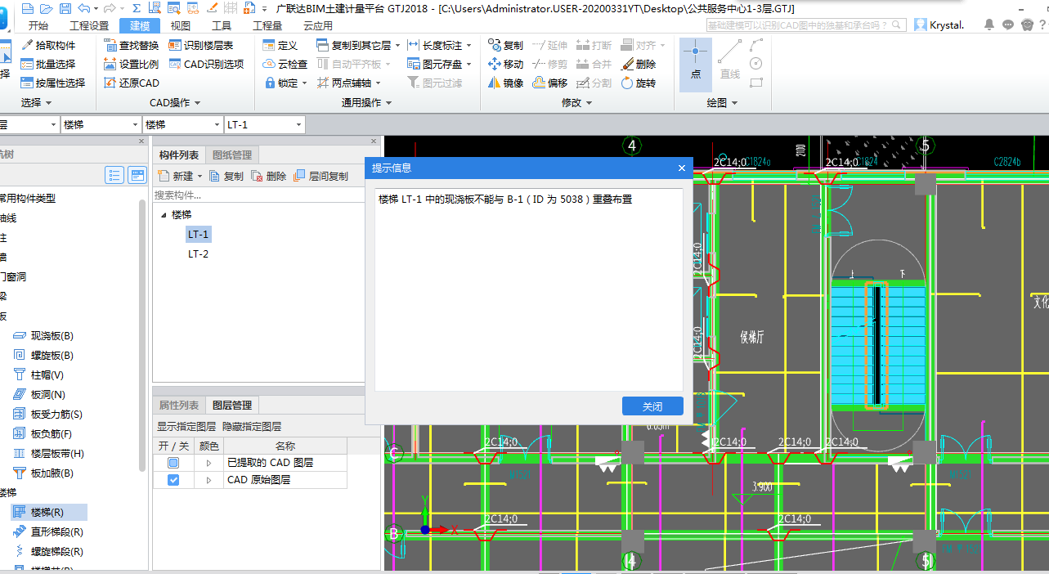Viewport: 1049px width, 574px height.
Task: Select the 批量选择 batch select tool
Action: click(x=47, y=64)
